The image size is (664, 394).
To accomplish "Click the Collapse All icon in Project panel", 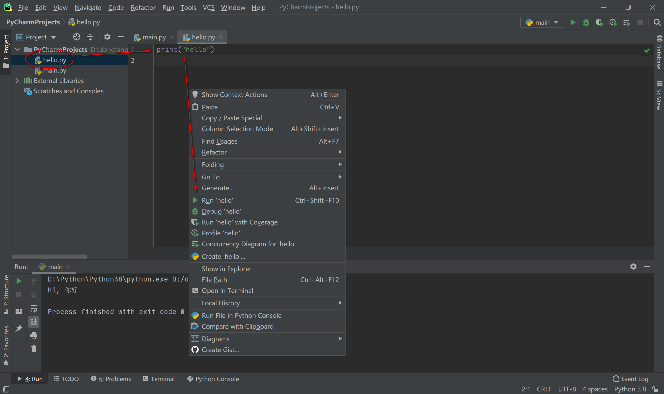I will pos(90,37).
